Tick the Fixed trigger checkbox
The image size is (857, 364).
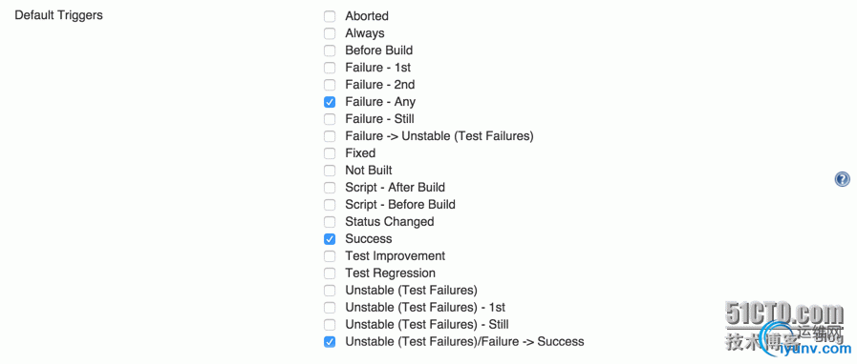(330, 153)
